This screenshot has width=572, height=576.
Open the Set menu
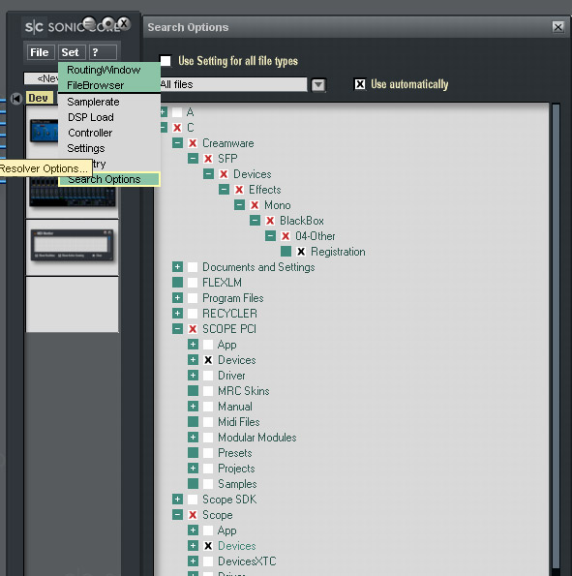point(72,52)
